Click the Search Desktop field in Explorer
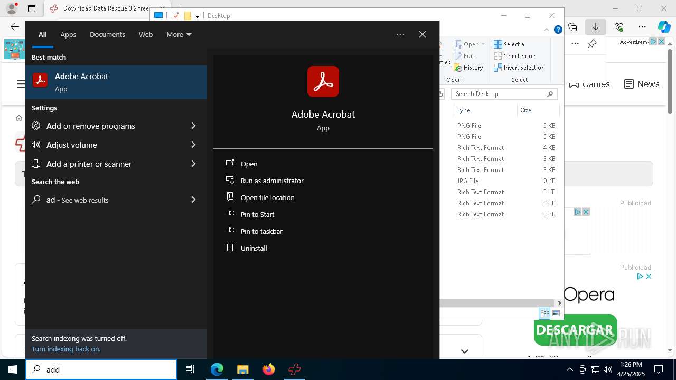 pos(505,94)
